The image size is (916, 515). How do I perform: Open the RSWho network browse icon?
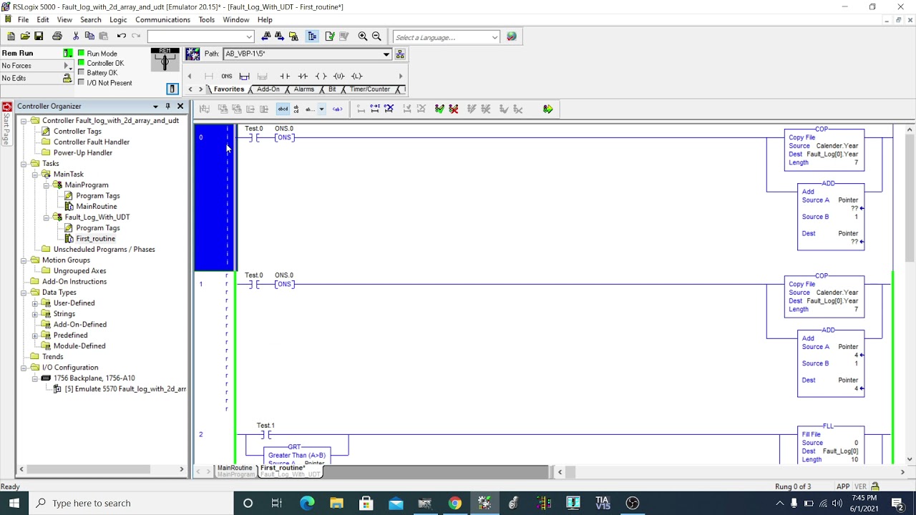tap(400, 54)
